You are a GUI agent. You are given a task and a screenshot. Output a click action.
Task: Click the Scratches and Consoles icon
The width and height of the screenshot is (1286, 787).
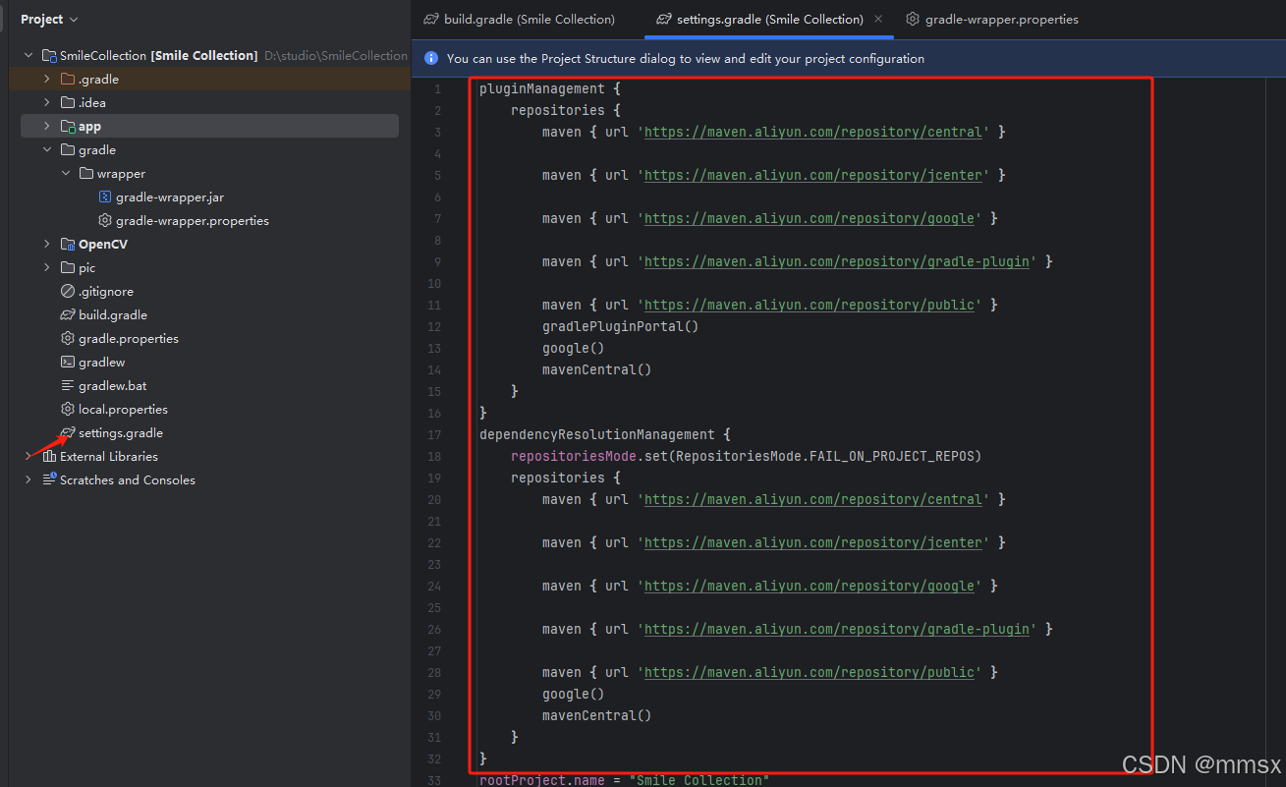tap(49, 479)
